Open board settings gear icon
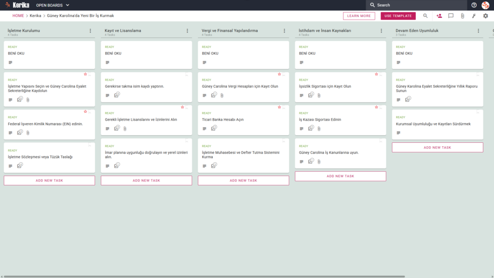The width and height of the screenshot is (494, 278). (x=485, y=16)
